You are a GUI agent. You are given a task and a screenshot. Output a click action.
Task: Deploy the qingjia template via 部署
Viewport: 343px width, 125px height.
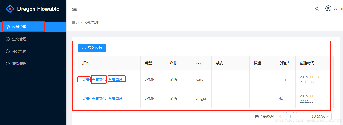point(86,98)
